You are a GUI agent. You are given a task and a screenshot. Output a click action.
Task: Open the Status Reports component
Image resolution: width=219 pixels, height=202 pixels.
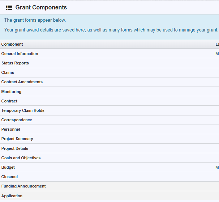point(15,63)
